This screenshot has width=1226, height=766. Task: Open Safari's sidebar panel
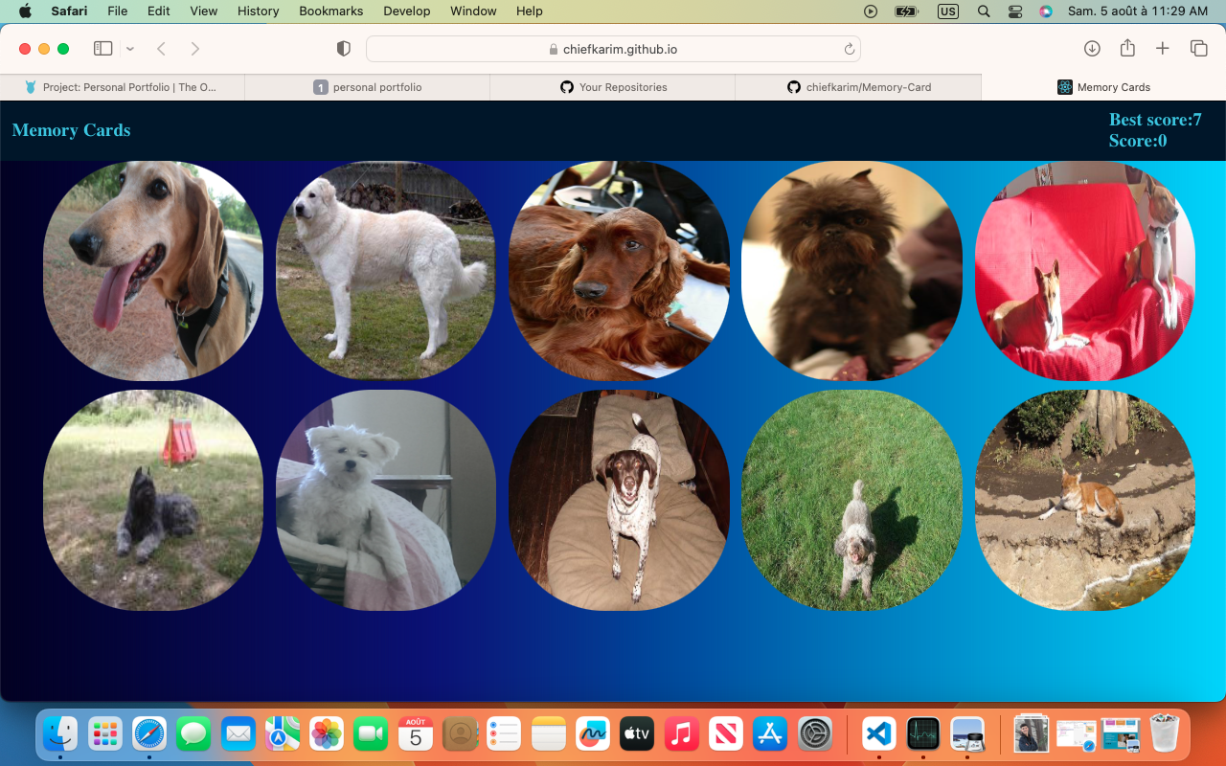click(103, 49)
